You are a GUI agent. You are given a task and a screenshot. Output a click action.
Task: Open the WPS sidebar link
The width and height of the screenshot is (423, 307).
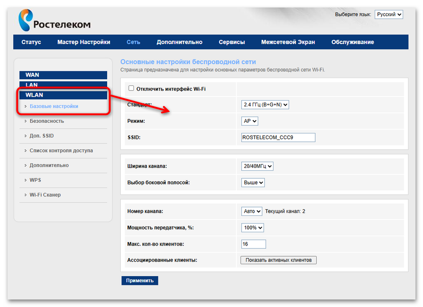35,180
